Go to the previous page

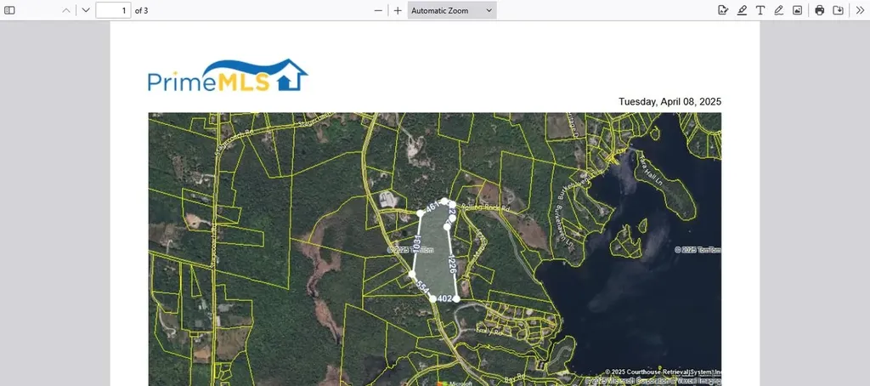(x=67, y=10)
